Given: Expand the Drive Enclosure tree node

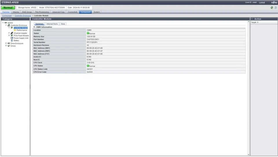Looking at the screenshot, I should [6, 43].
